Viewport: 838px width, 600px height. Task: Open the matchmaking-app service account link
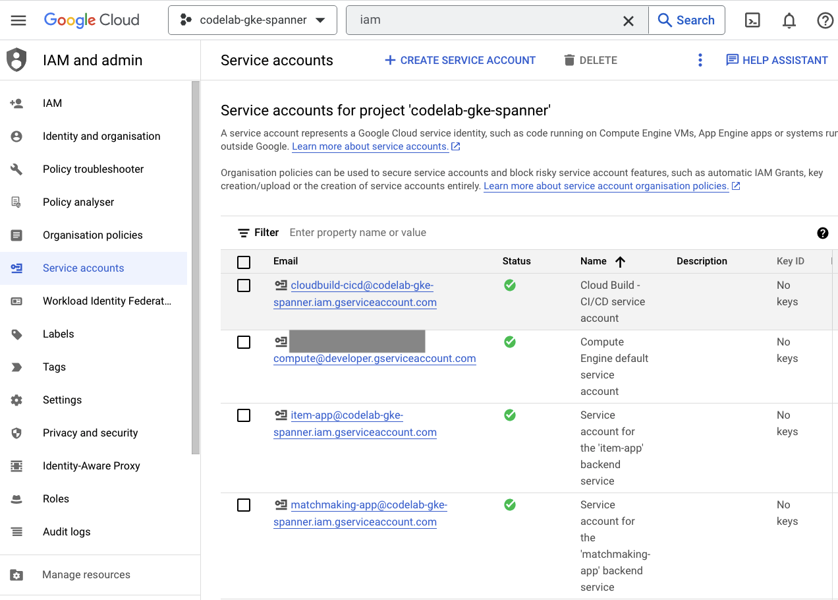[x=368, y=505]
